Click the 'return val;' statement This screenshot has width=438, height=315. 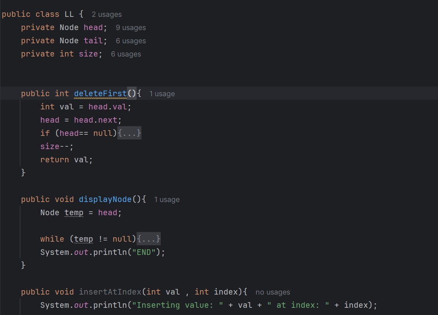click(x=66, y=160)
